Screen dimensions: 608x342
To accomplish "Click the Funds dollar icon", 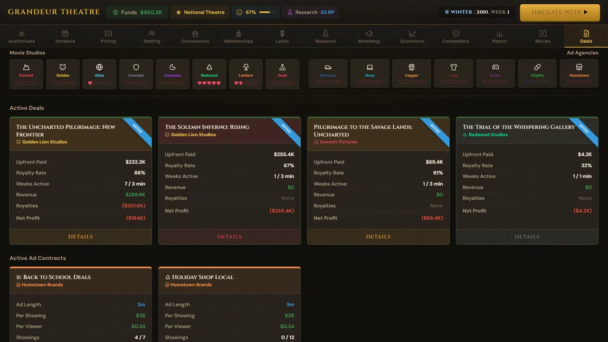I will [x=115, y=12].
